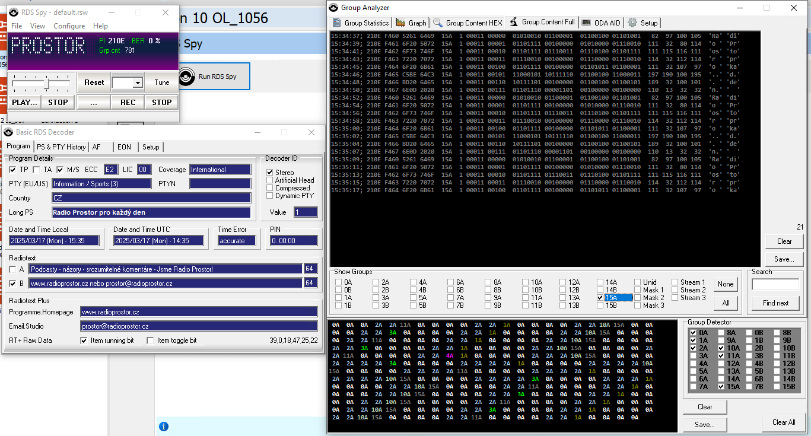811x436 pixels.
Task: Enable the Compressed checkbox
Action: click(271, 188)
